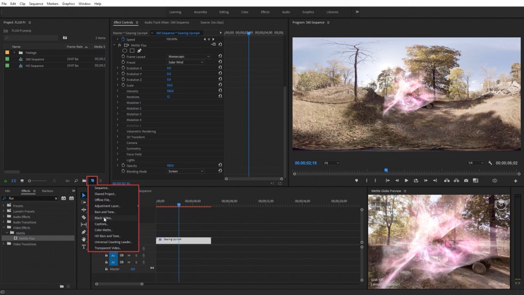The height and width of the screenshot is (295, 524).
Task: Open the Preset dropdown showing Solar Wind
Action: (186, 62)
